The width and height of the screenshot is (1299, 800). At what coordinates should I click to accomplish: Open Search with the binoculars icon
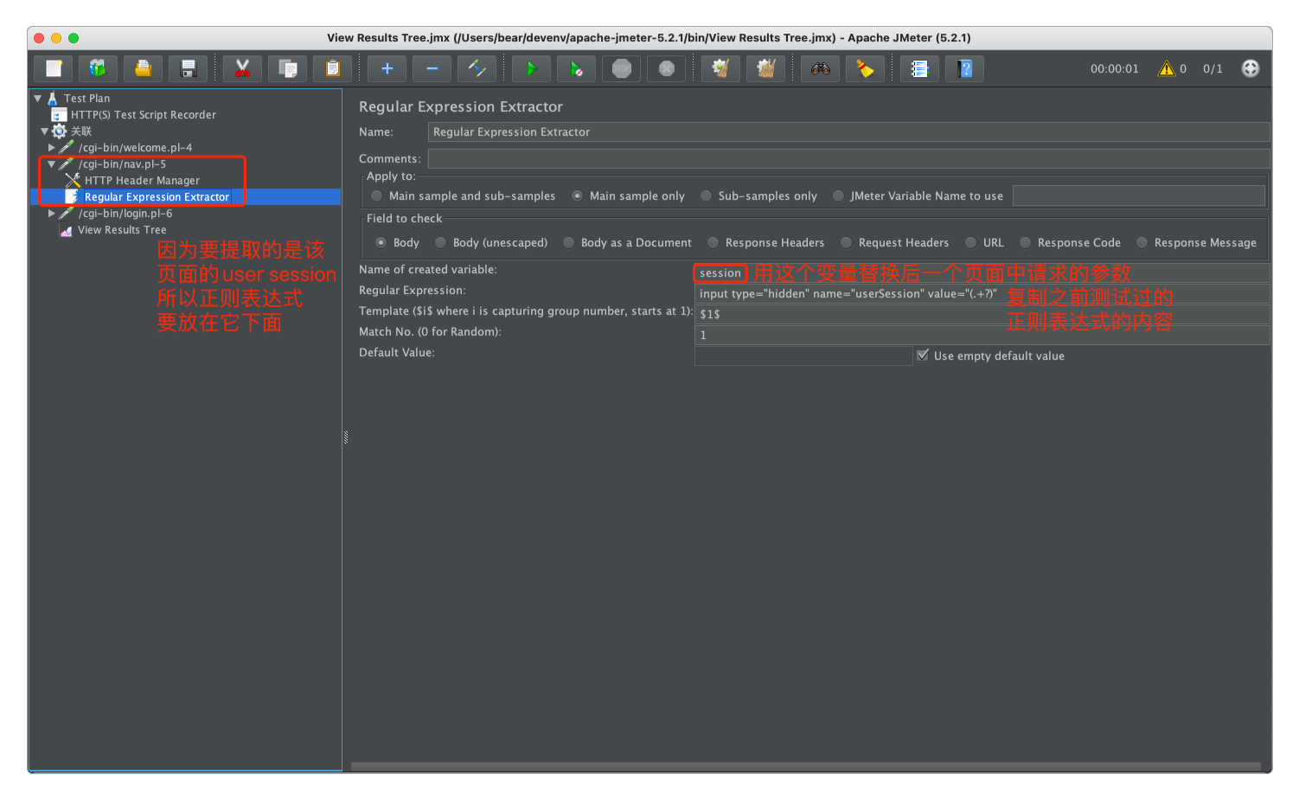820,68
